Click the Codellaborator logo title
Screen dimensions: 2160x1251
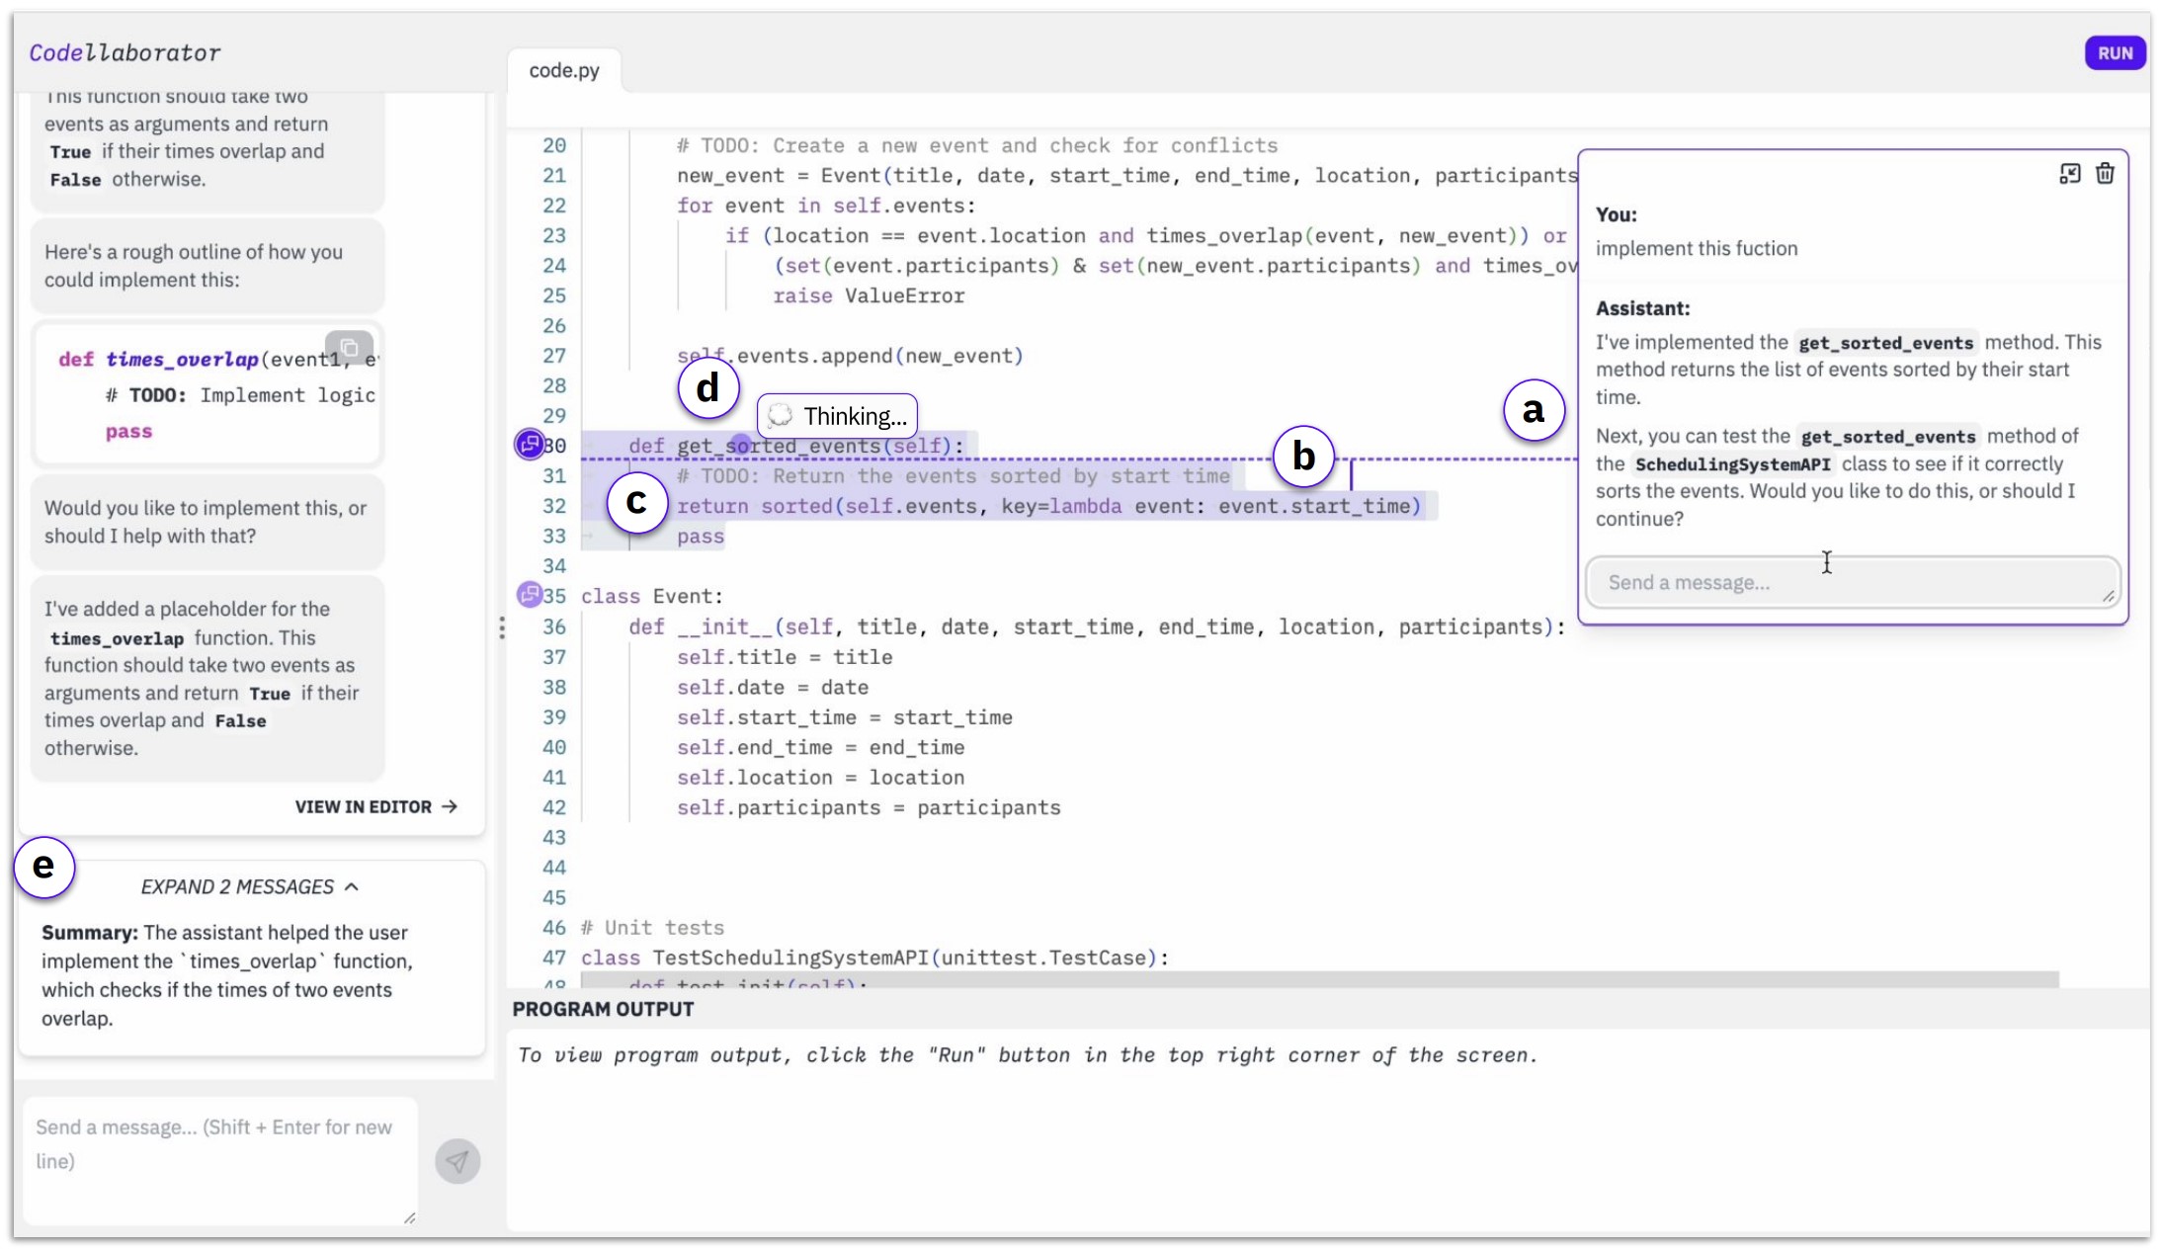tap(125, 52)
